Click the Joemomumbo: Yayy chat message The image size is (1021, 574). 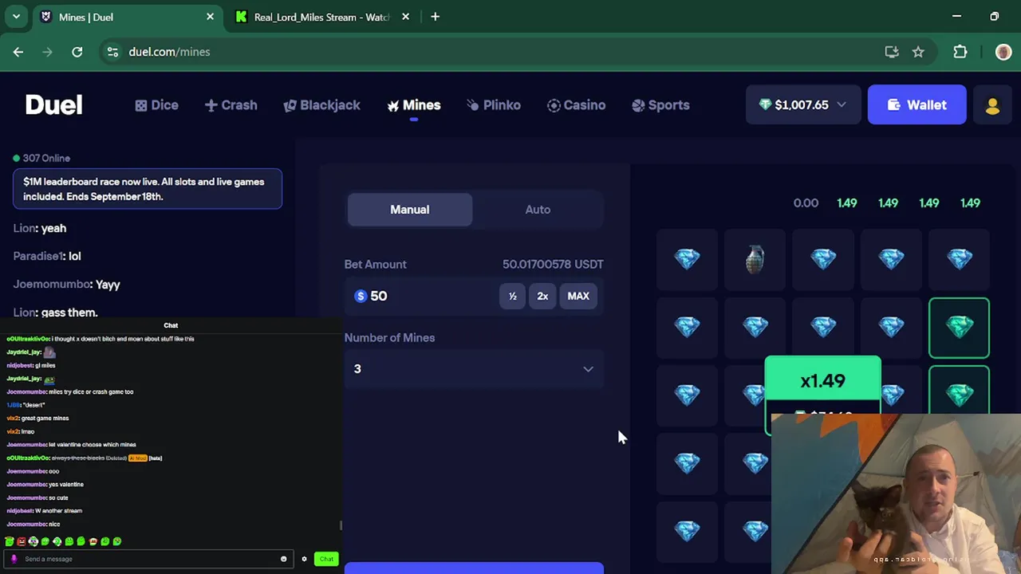pos(67,284)
